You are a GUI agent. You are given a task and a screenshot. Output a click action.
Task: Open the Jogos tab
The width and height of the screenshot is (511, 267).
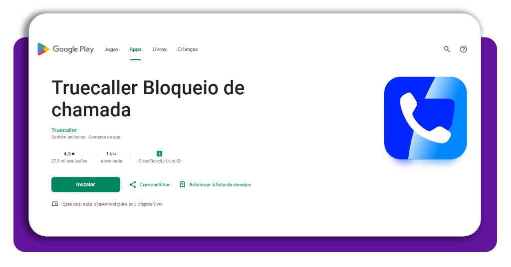point(111,49)
